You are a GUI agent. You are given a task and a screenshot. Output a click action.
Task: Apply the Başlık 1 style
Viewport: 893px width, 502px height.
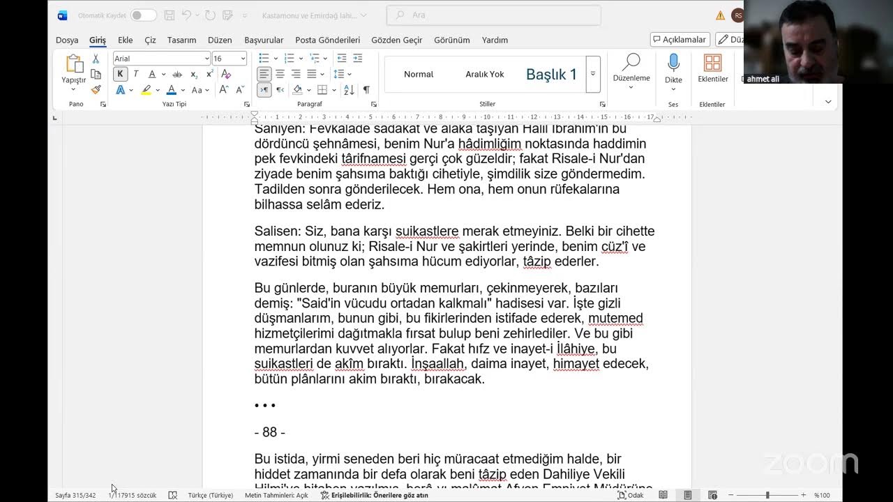tap(551, 74)
